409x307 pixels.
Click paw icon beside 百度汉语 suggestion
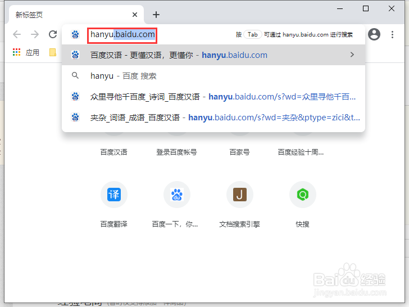click(75, 55)
